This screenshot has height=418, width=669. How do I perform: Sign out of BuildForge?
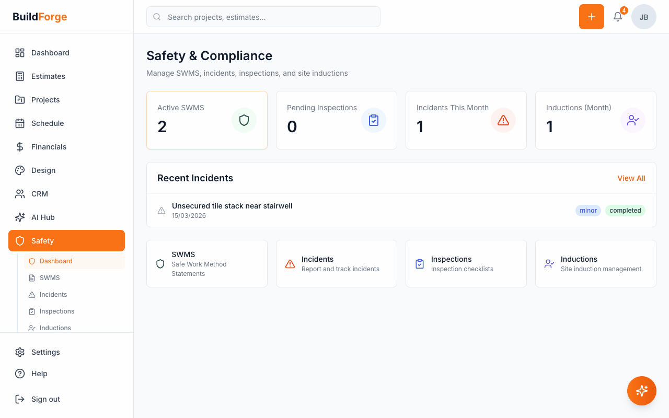[x=45, y=399]
